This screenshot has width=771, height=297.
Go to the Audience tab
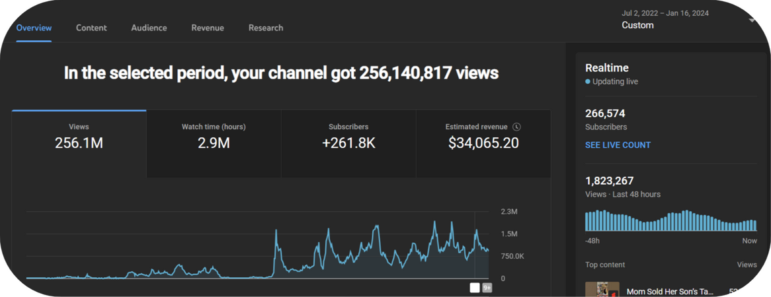149,28
